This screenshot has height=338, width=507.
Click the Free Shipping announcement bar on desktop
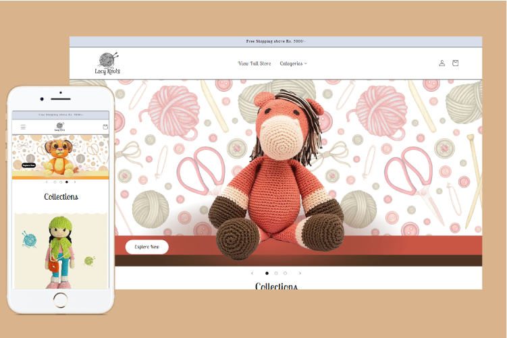[275, 42]
